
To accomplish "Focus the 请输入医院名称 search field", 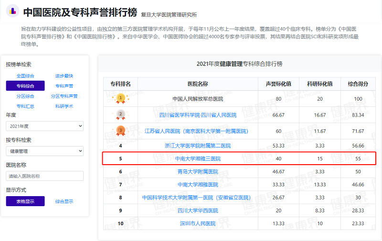I will coord(45,176).
